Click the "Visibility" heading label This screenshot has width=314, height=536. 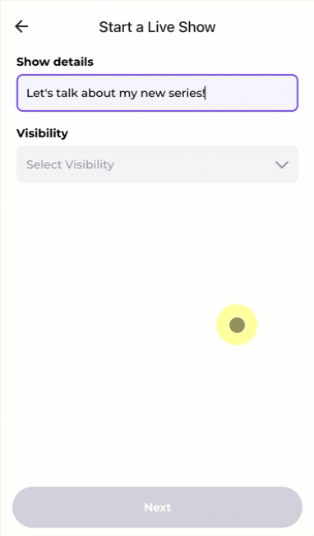[42, 133]
